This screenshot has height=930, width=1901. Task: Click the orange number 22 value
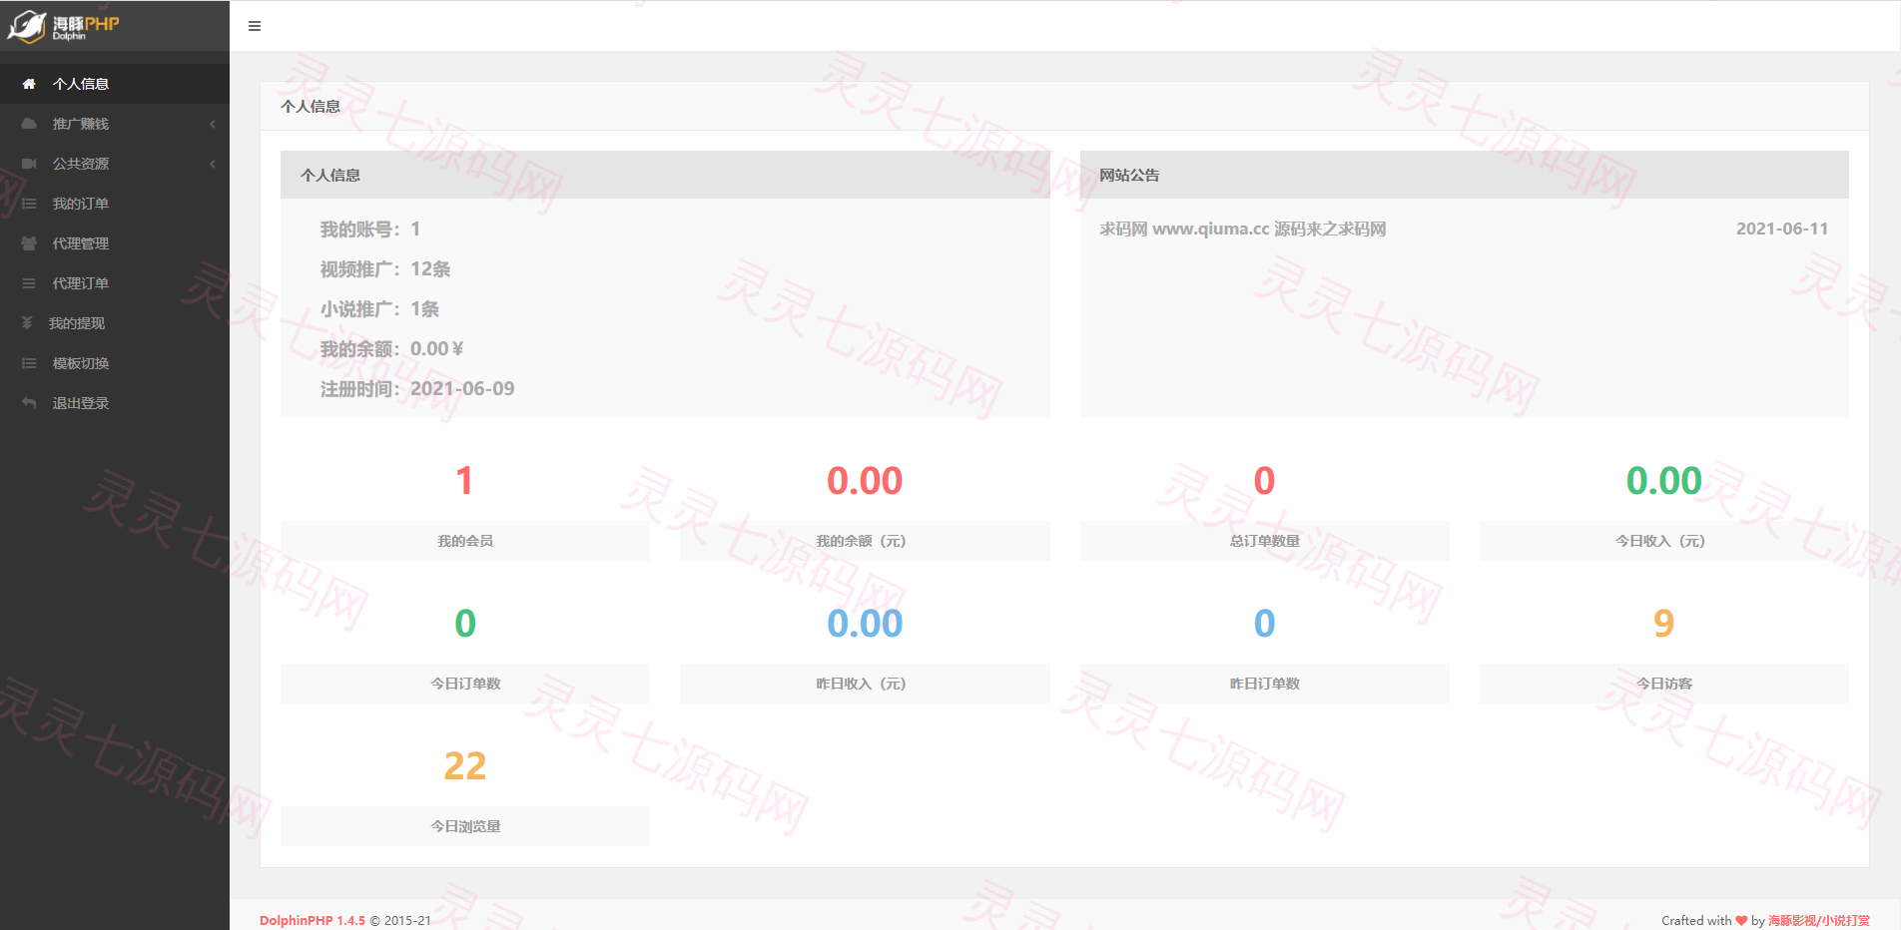click(465, 766)
